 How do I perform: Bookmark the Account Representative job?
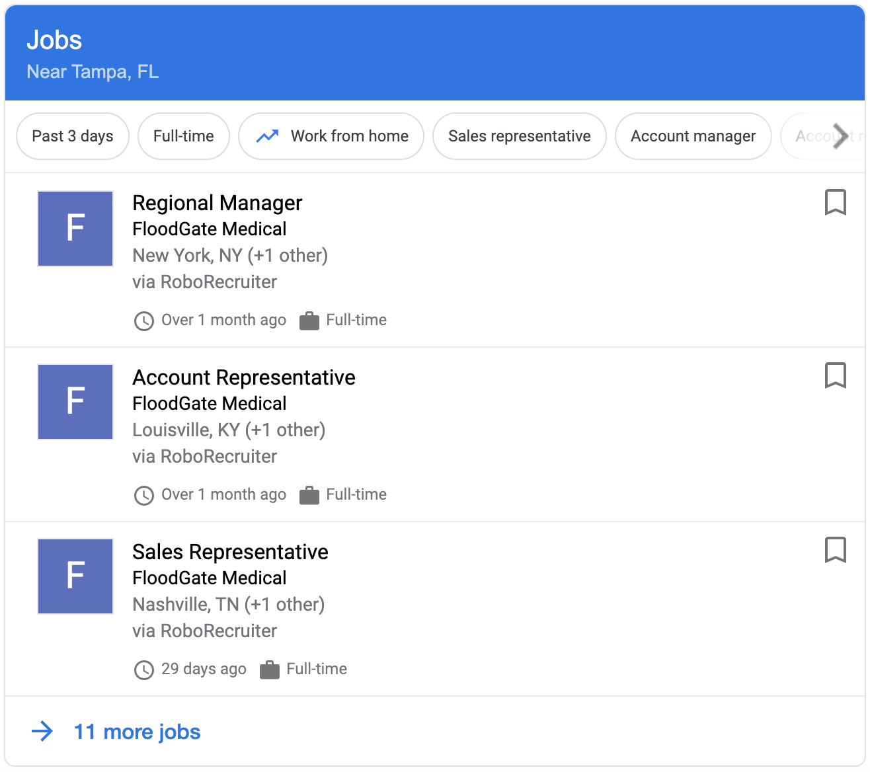pos(836,375)
